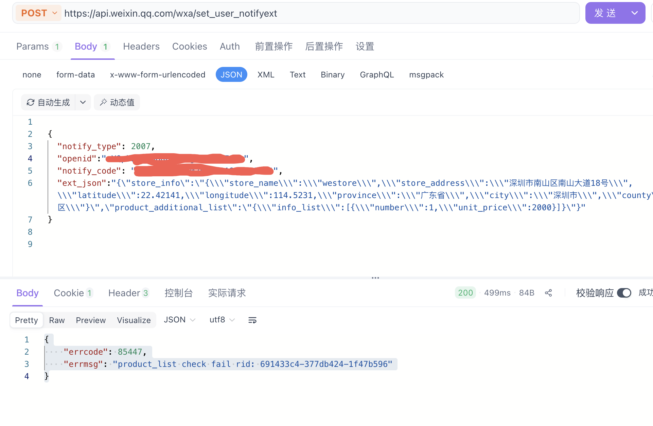Toggle word wrap icon in response toolbar
Screen dimensions: 653x426
[252, 320]
